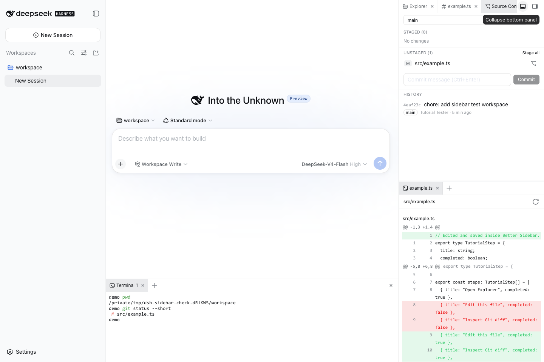This screenshot has width=544, height=362.
Task: Add a new terminal tab
Action: (155, 285)
